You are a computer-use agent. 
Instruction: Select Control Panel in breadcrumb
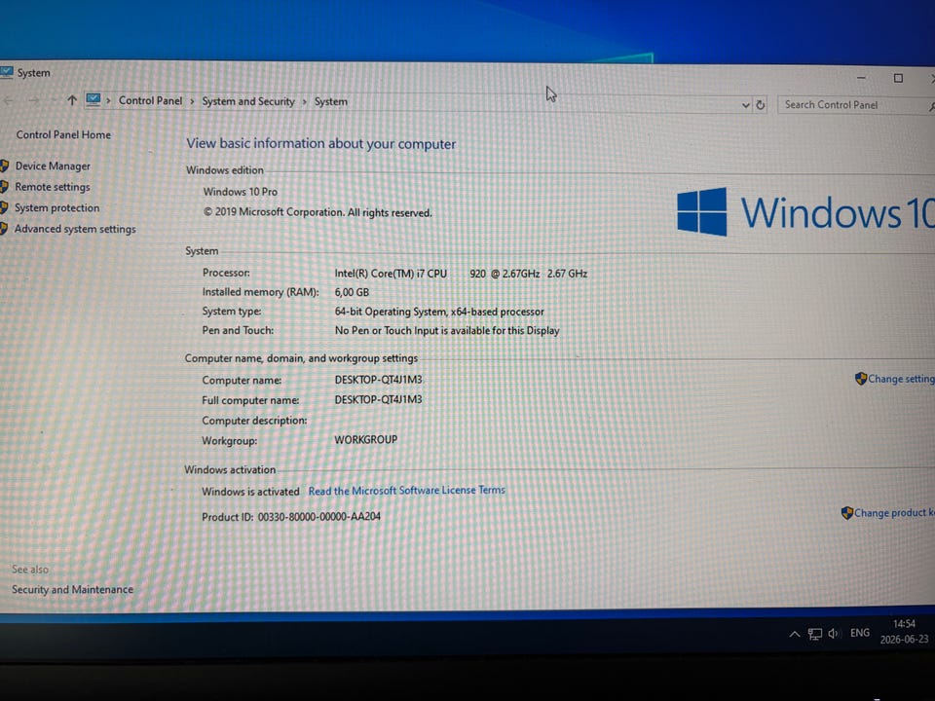coord(150,100)
